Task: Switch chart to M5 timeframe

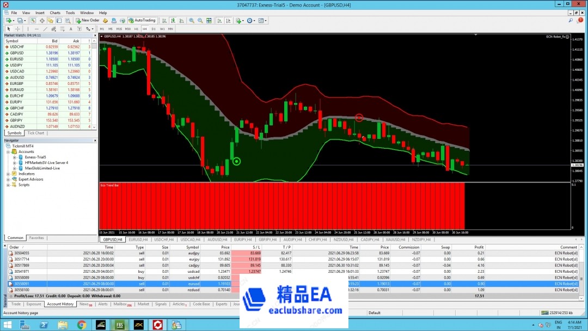Action: click(x=110, y=29)
